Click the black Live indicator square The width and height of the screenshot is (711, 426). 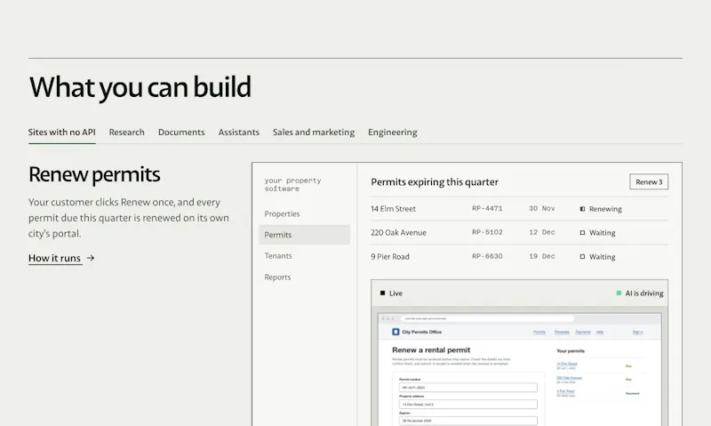(383, 293)
